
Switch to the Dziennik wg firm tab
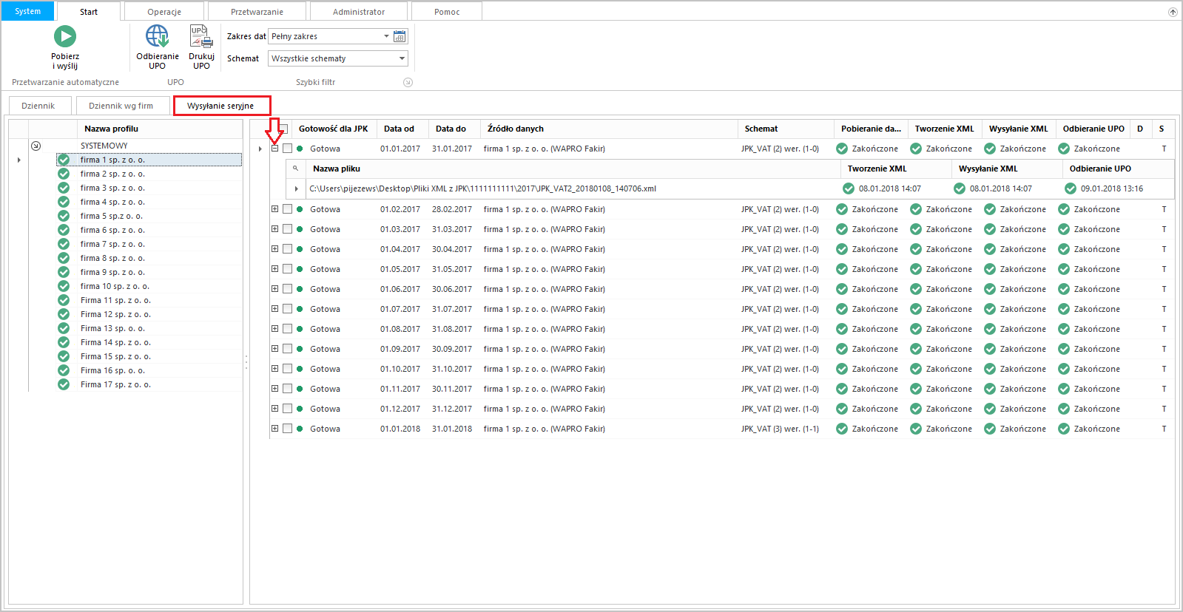click(x=121, y=106)
